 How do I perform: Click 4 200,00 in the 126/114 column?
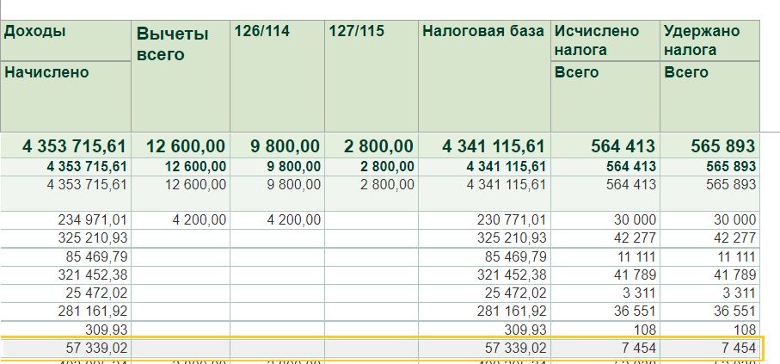click(x=293, y=220)
